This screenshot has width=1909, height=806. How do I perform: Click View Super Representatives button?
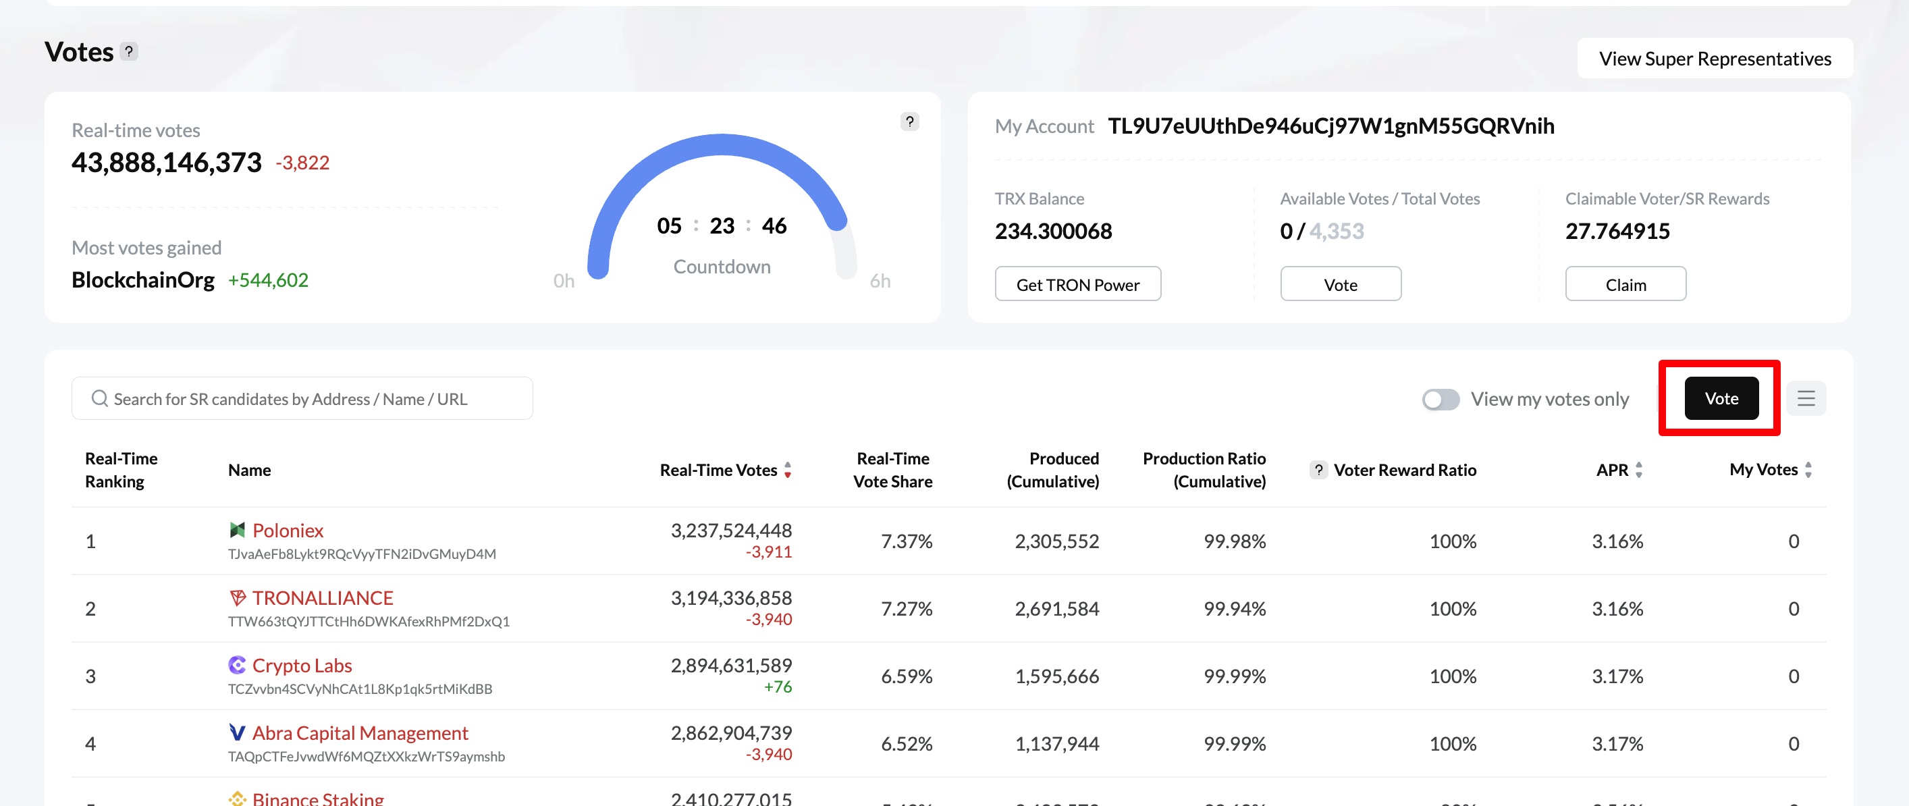click(x=1714, y=59)
